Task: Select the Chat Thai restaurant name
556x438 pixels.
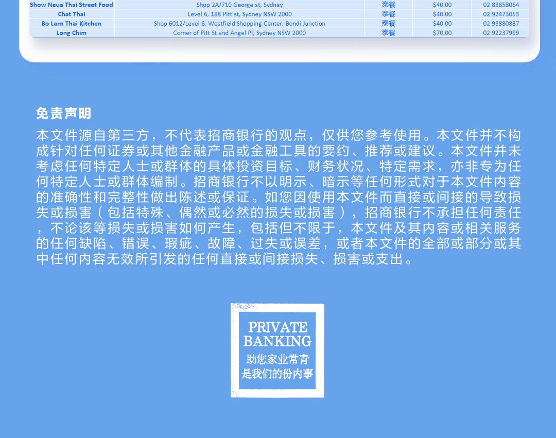Action: click(x=72, y=14)
